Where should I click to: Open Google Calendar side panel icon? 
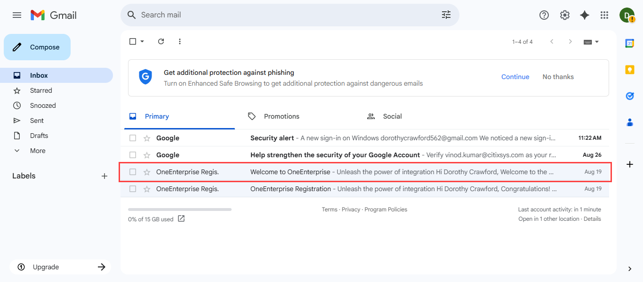pyautogui.click(x=629, y=43)
